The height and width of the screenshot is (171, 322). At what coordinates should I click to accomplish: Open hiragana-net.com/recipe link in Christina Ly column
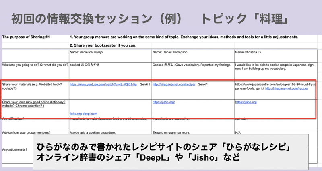[x=287, y=88]
